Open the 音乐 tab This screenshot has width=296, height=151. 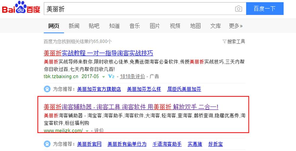(x=135, y=26)
